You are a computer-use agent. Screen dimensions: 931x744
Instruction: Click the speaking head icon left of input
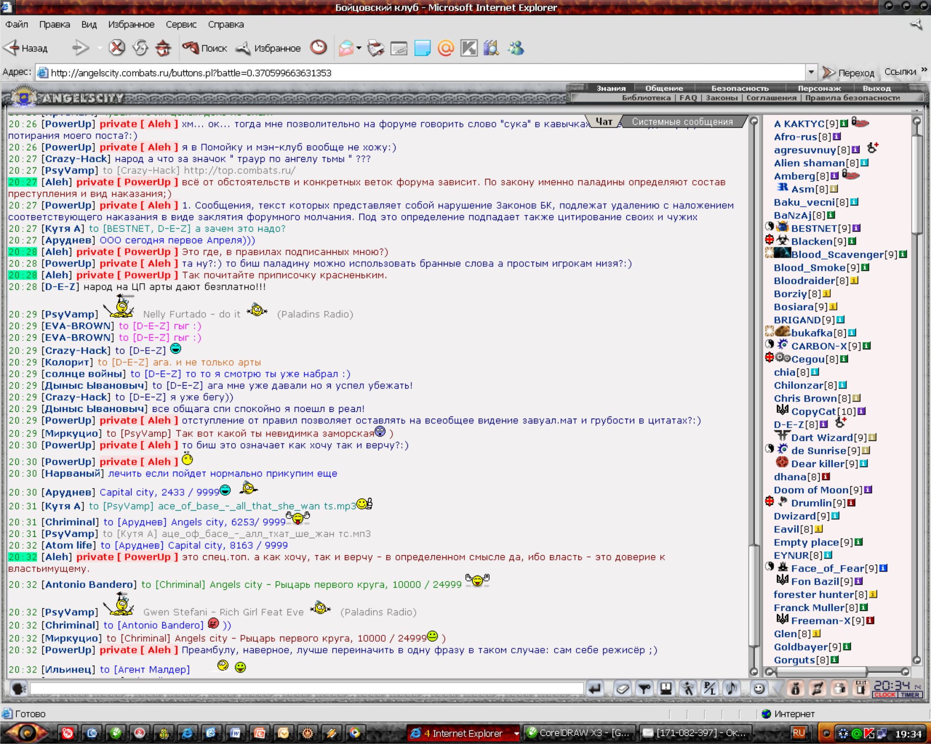(x=18, y=688)
